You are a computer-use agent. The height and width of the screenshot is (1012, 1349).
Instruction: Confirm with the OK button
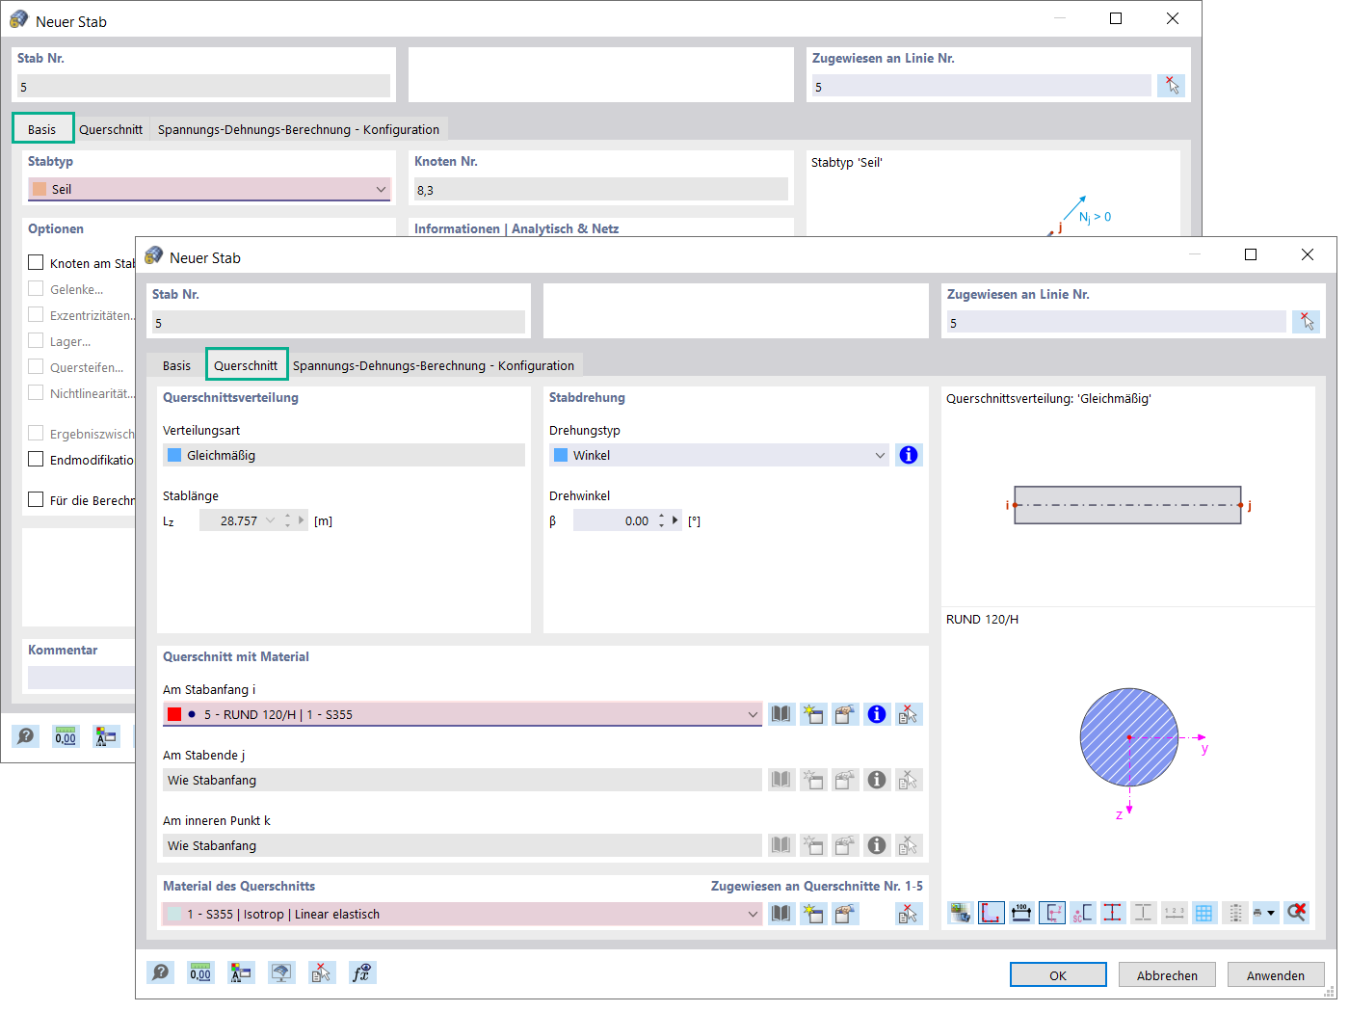coord(1058,974)
